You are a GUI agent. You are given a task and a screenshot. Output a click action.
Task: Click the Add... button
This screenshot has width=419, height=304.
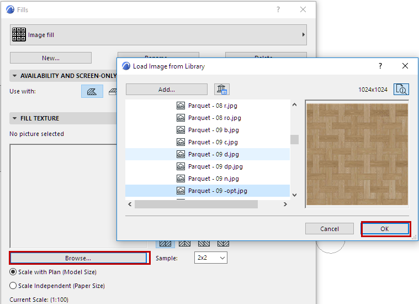[x=167, y=90]
